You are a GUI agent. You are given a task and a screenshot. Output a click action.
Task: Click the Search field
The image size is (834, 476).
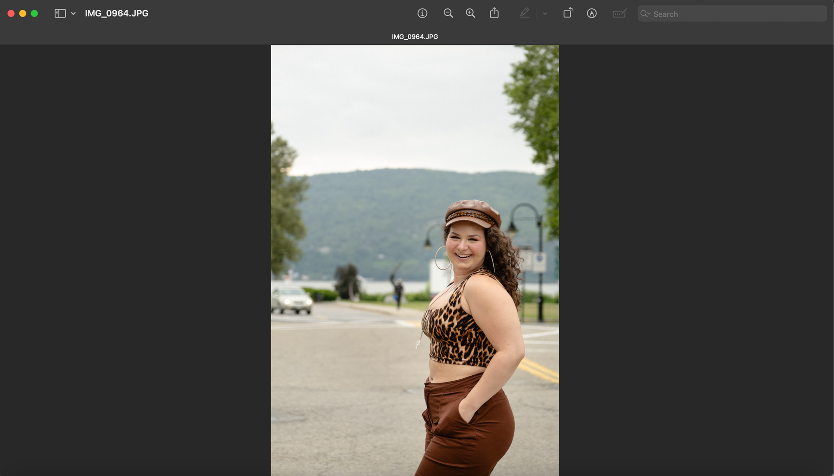732,14
